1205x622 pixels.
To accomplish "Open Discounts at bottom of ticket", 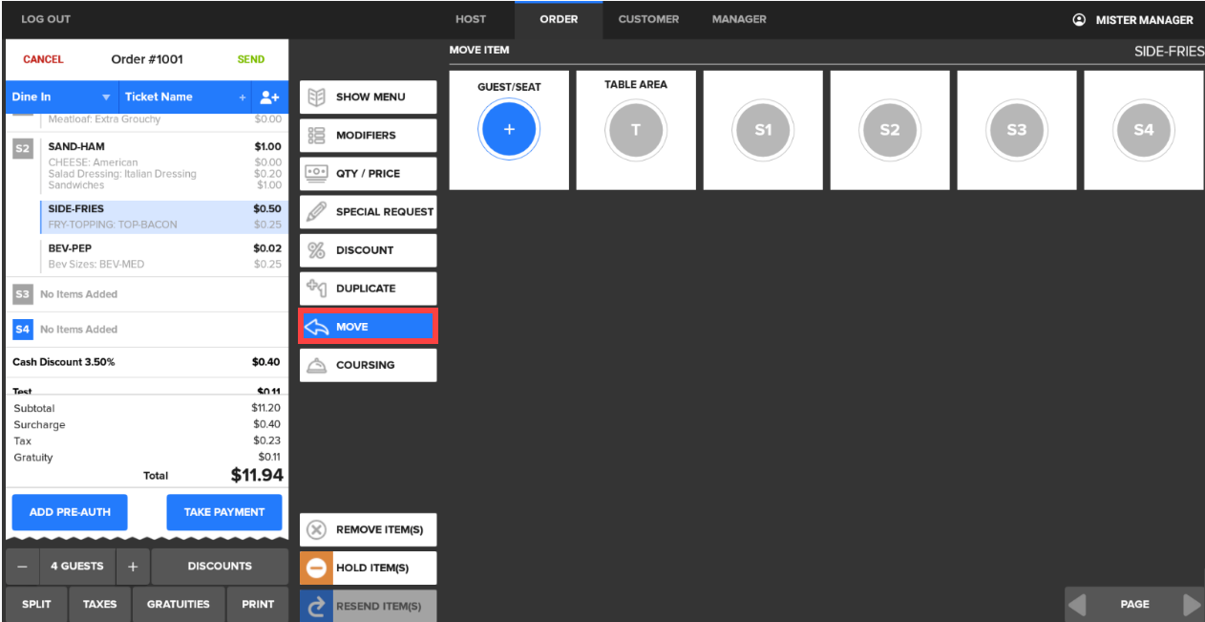I will click(220, 566).
